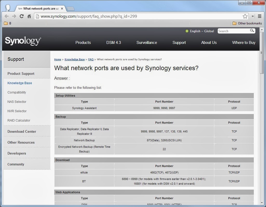This screenshot has height=207, width=266.
Task: Click the vertical scrollbar thumb
Action: pyautogui.click(x=262, y=53)
